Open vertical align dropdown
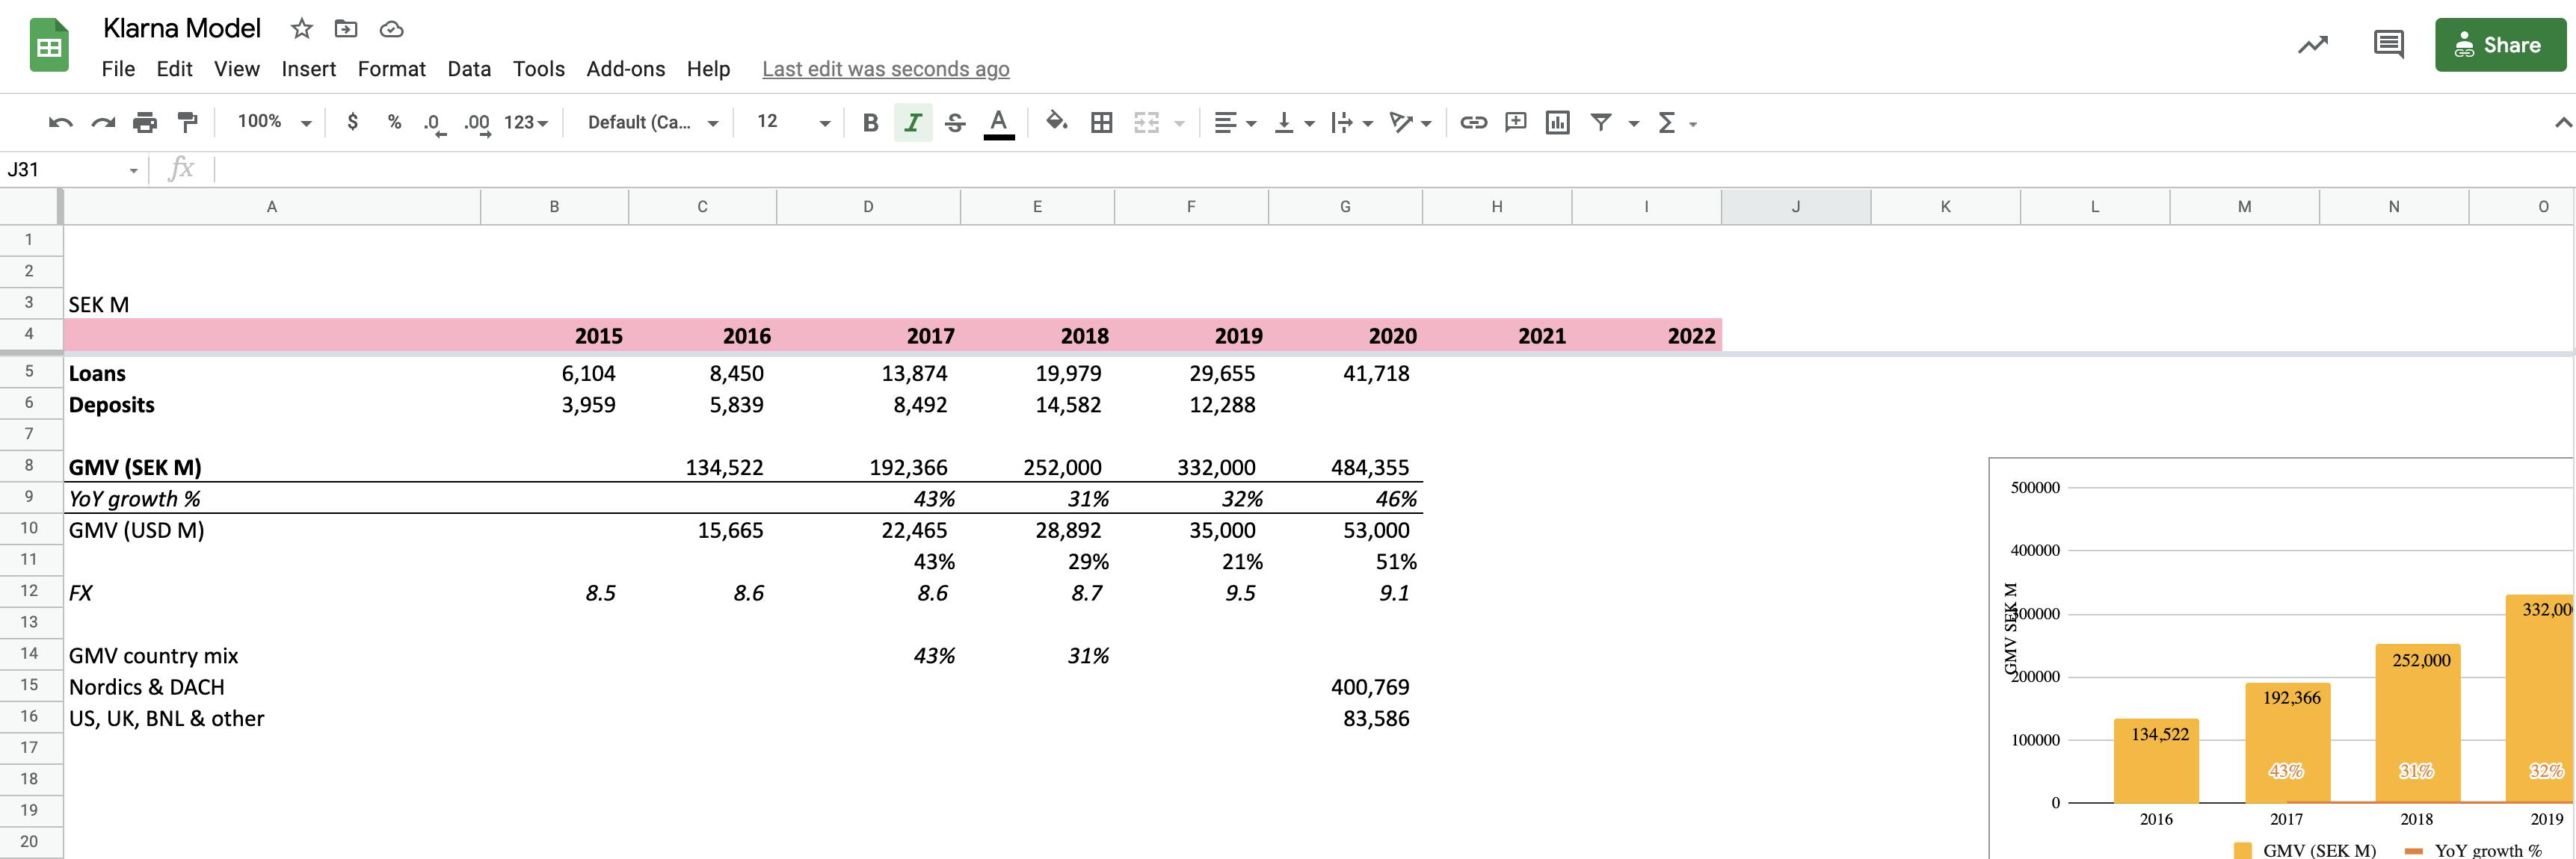 pyautogui.click(x=1294, y=123)
